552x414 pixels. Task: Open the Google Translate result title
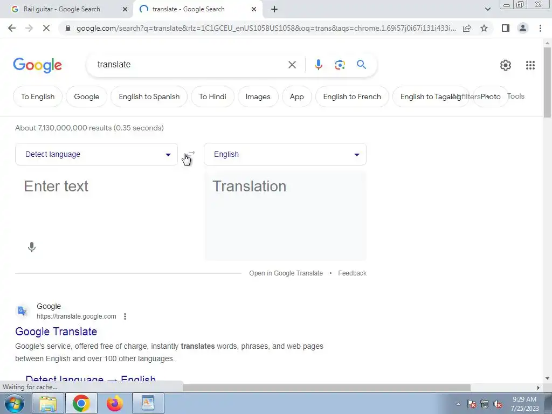click(x=56, y=332)
